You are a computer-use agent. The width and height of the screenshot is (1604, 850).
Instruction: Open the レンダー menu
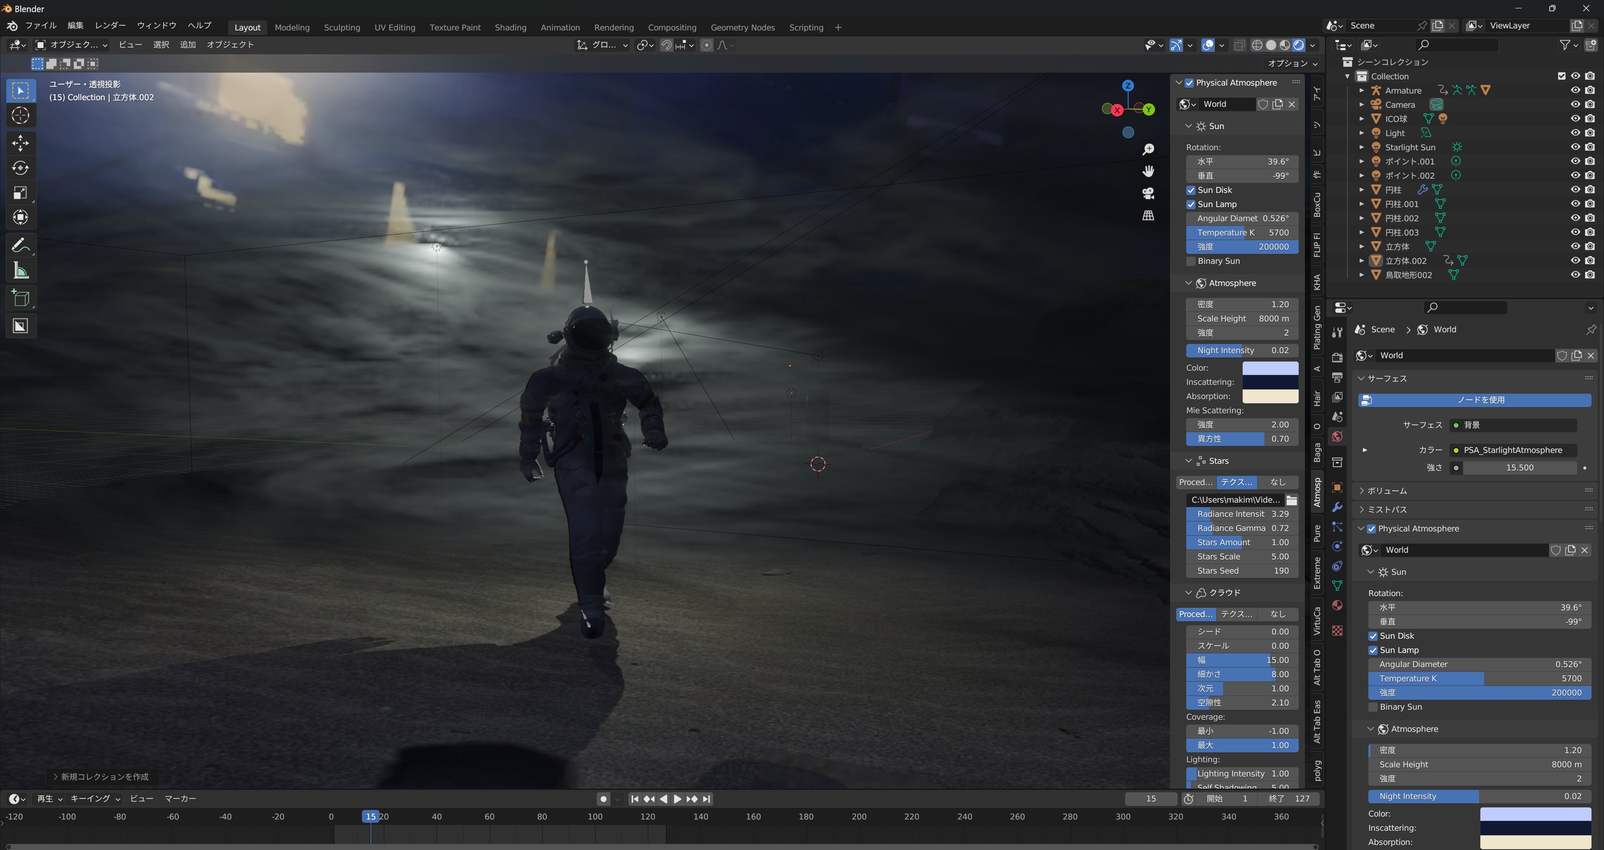click(110, 25)
